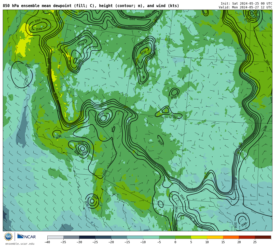Click the 15 to 20 orange colorbar swatch
275x247 pixels.
point(231,237)
